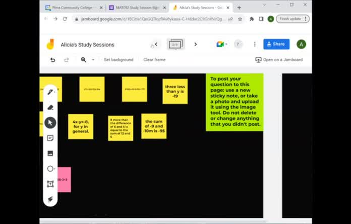This screenshot has height=224, width=351.
Task: Click Clear frame
Action: [x=154, y=60]
